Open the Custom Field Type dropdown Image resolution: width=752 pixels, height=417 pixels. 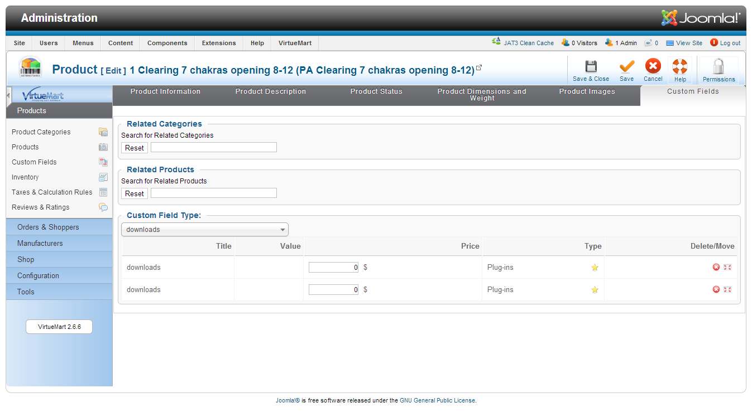[204, 230]
